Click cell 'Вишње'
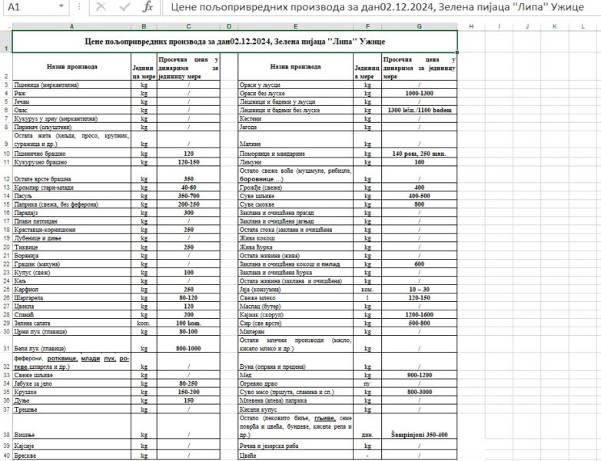This screenshot has height=461, width=601. [x=71, y=427]
